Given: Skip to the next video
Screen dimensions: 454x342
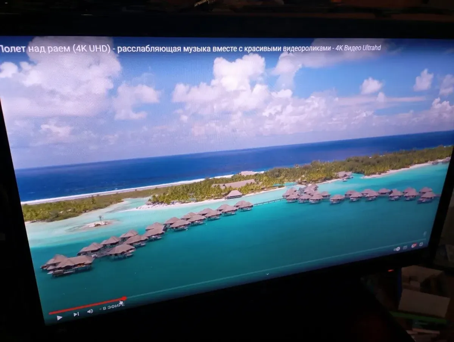Looking at the screenshot, I should (76, 314).
